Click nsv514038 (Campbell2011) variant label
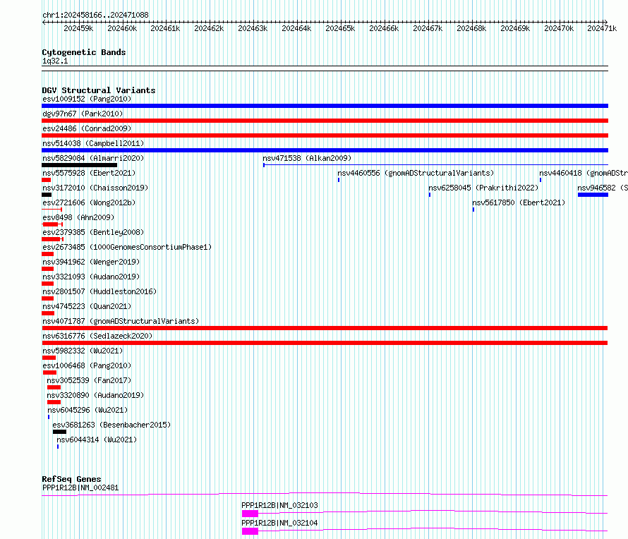This screenshot has height=539, width=628. click(x=93, y=143)
